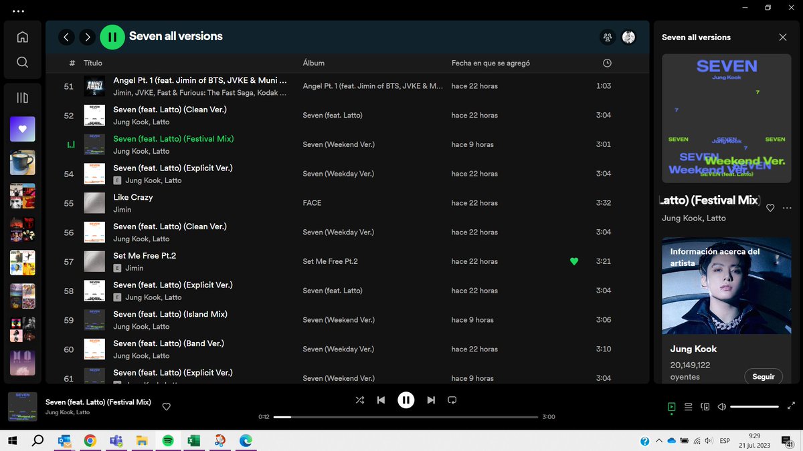Image resolution: width=803 pixels, height=451 pixels.
Task: Sort by the # column header
Action: (x=72, y=63)
